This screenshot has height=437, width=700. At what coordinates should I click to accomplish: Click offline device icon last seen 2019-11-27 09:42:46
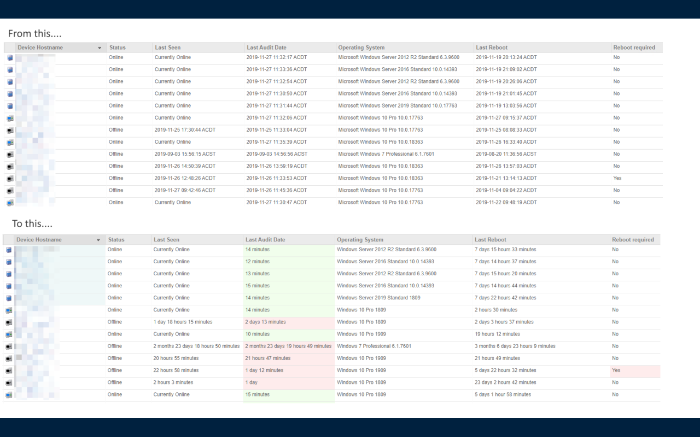[10, 191]
